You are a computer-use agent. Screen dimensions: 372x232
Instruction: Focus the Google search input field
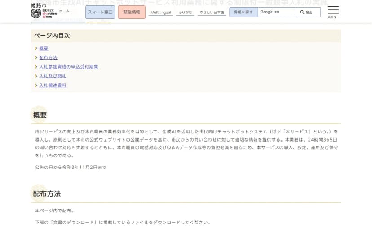click(x=276, y=12)
